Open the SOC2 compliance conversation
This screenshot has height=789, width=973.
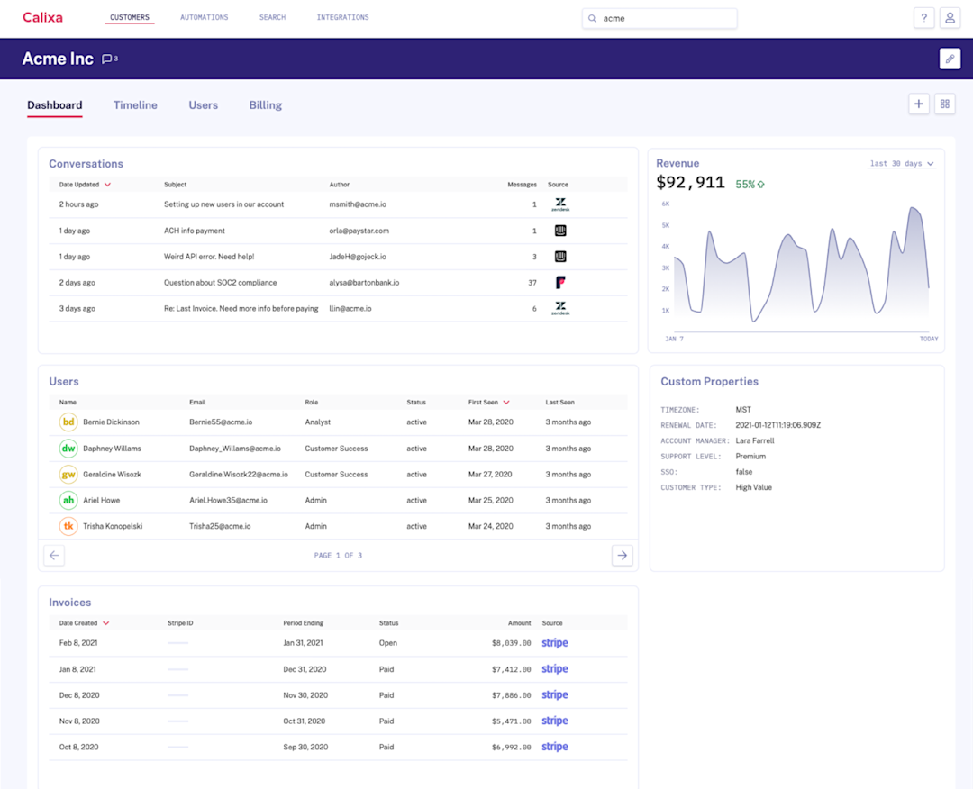[x=220, y=283]
